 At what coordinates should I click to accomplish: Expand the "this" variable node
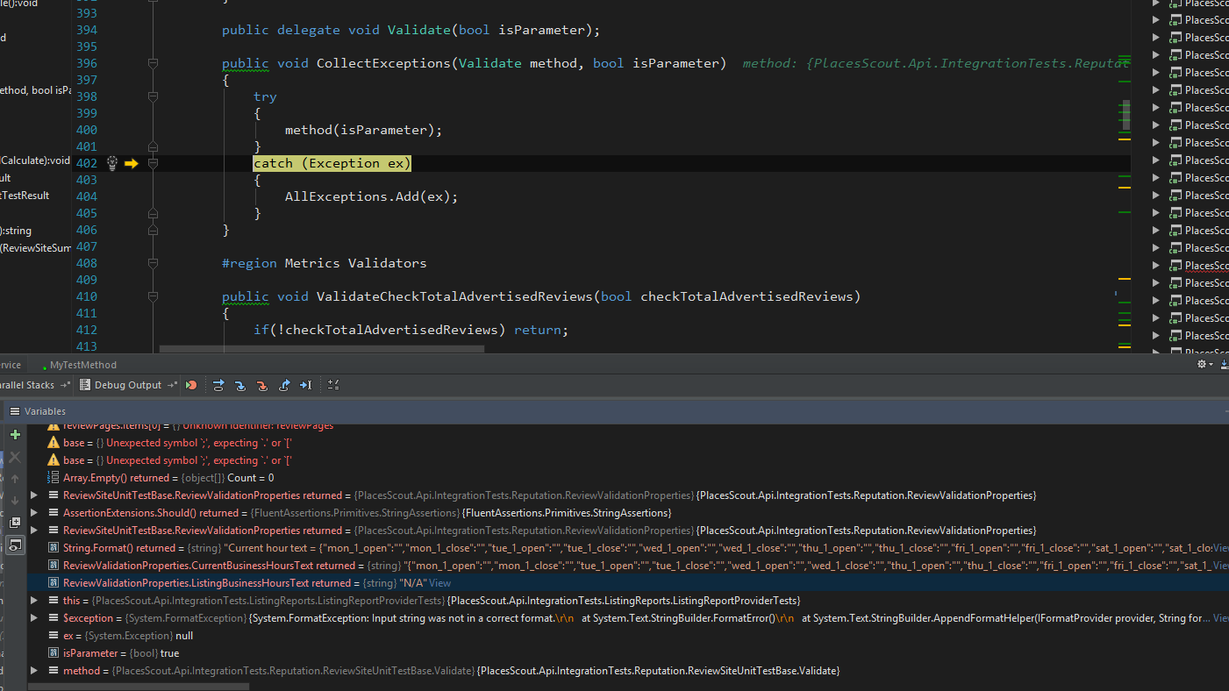[33, 600]
